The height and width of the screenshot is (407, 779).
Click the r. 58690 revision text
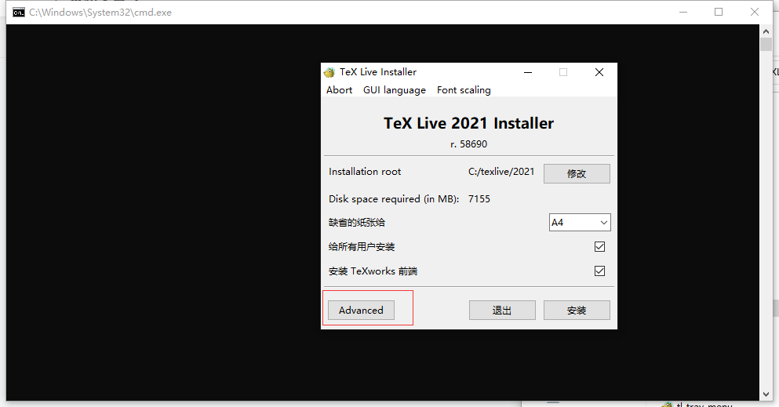(x=468, y=144)
